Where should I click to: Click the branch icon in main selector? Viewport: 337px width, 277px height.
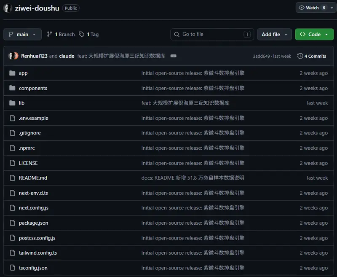pos(11,35)
